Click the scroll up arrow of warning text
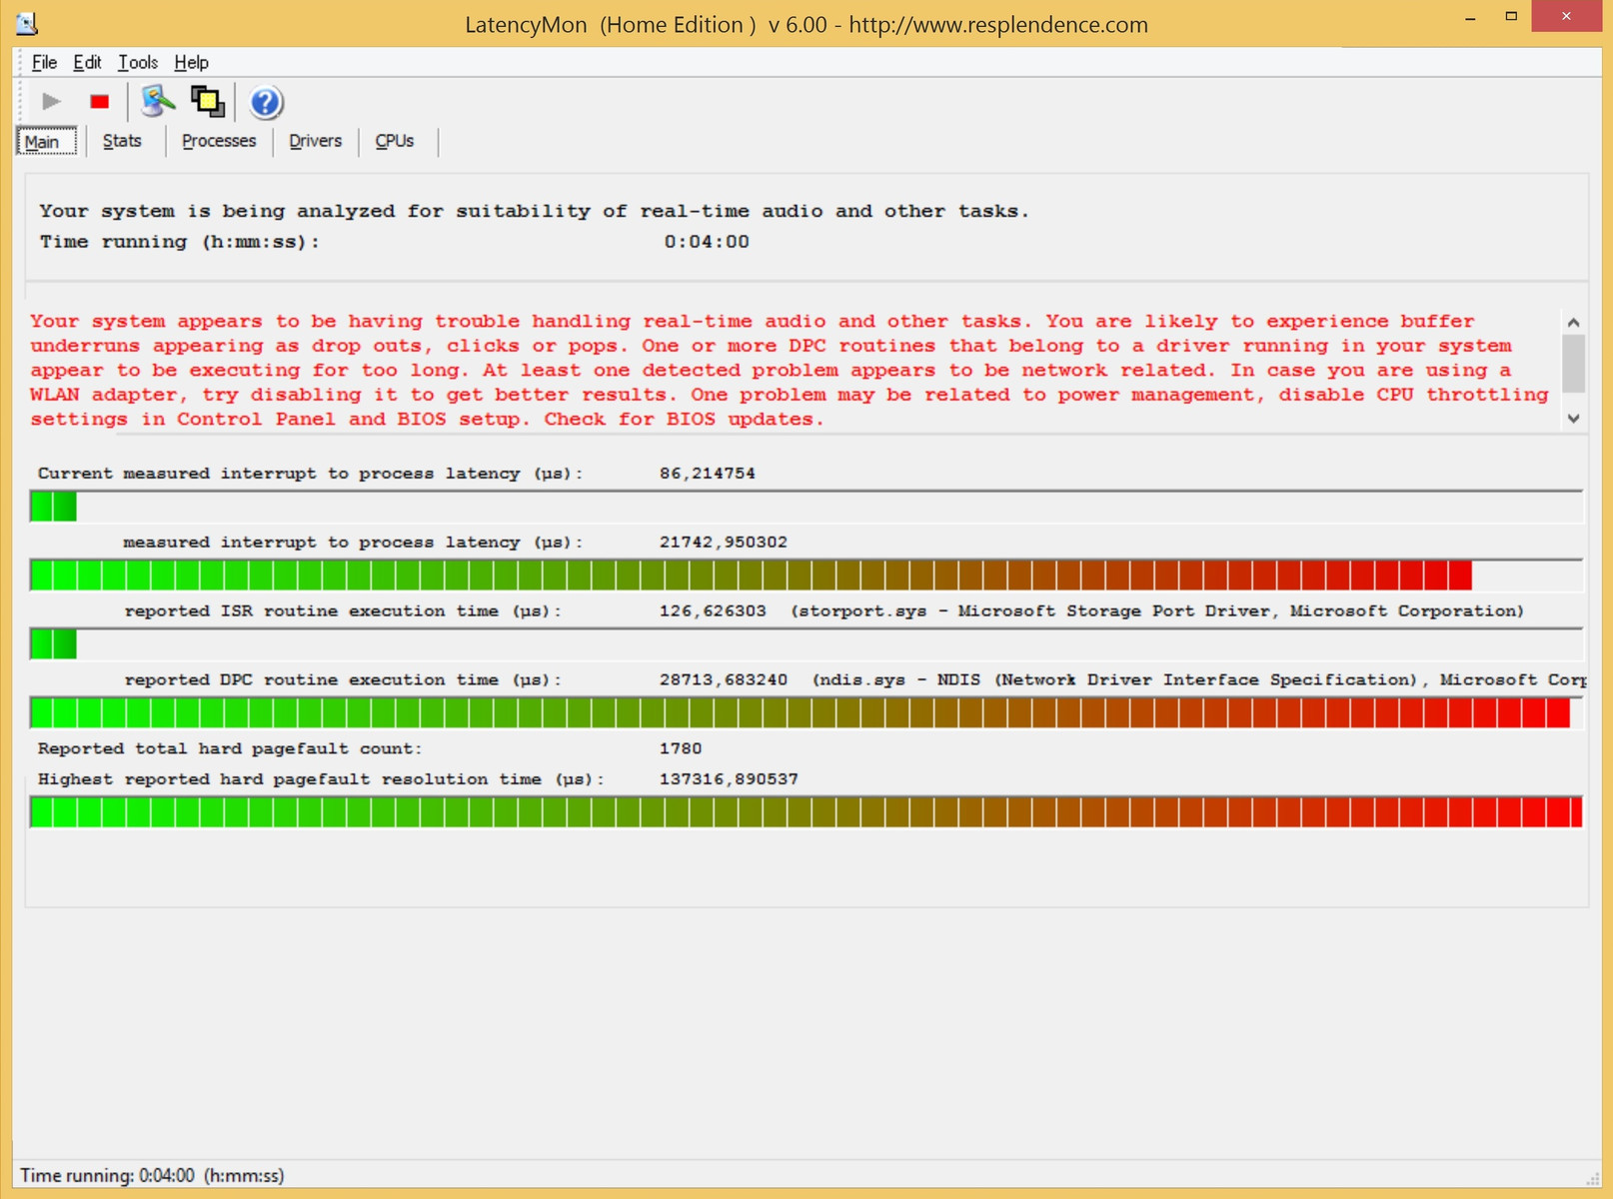 pos(1573,322)
